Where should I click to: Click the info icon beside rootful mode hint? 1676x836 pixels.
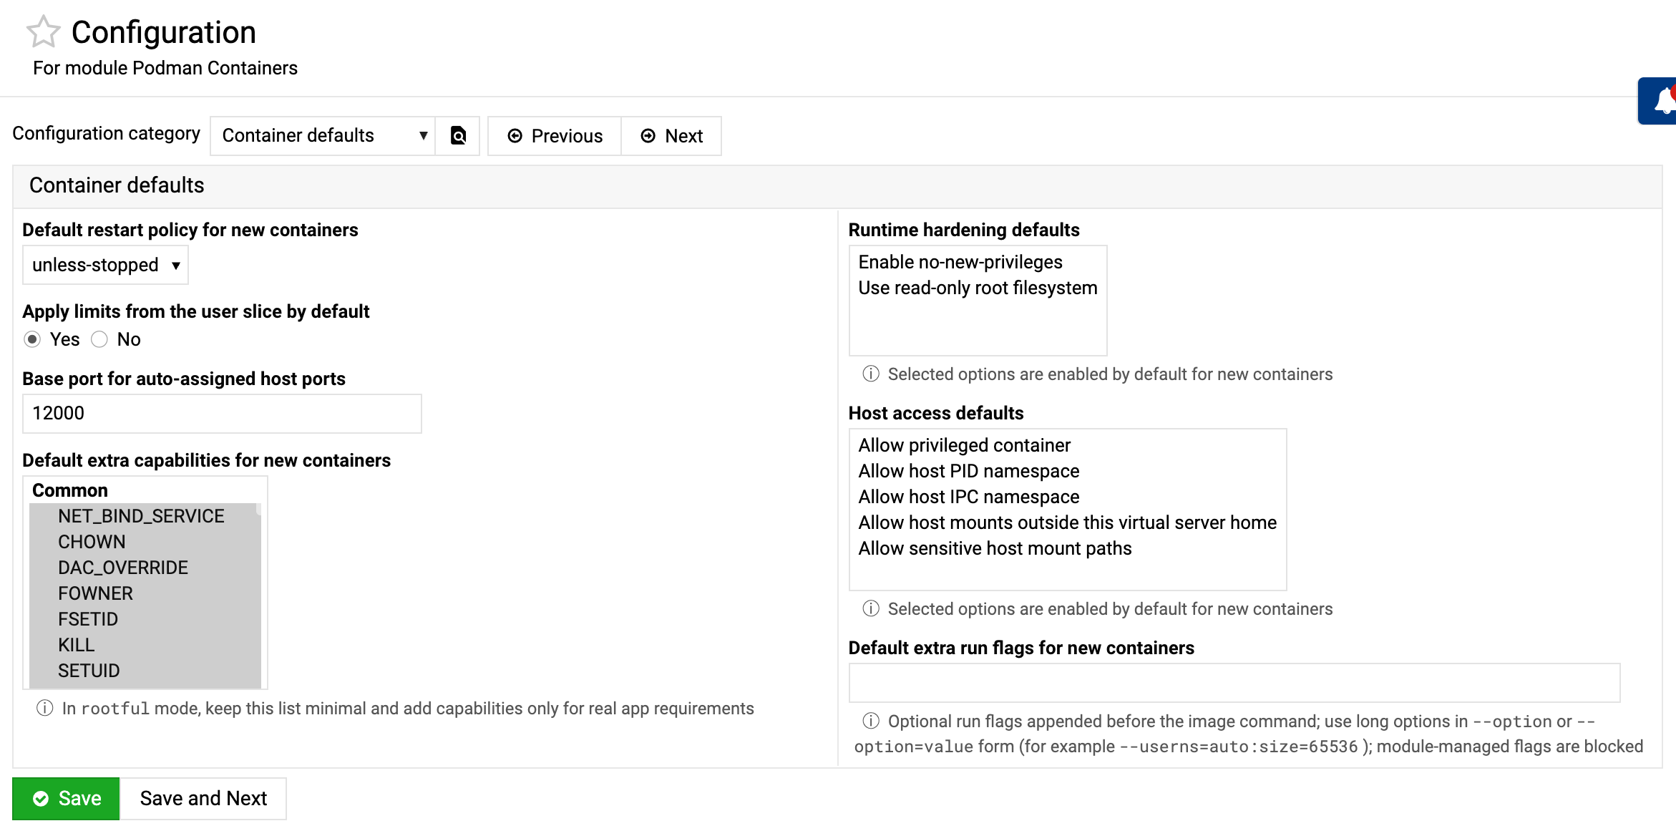point(44,708)
